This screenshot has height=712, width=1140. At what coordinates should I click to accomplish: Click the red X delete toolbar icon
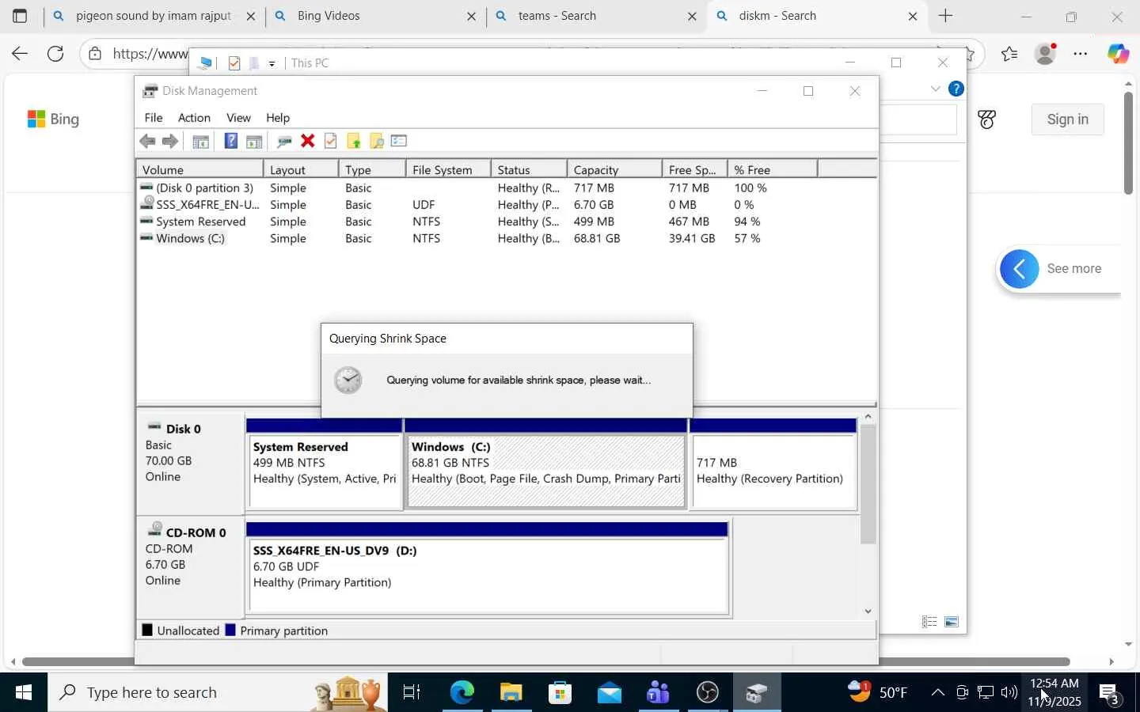pyautogui.click(x=308, y=141)
